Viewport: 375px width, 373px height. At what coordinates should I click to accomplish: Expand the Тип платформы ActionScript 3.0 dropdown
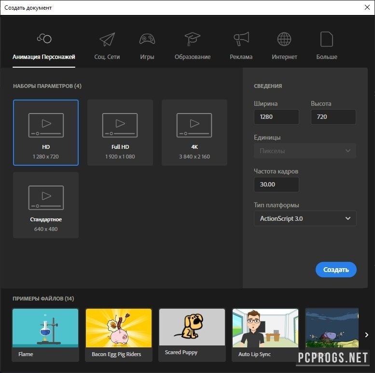tap(305, 218)
